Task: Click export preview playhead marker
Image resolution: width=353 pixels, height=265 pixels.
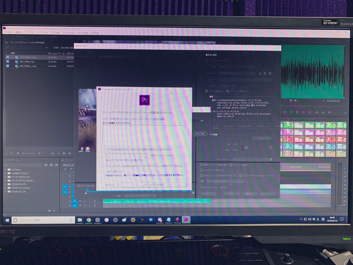Action: (86, 190)
